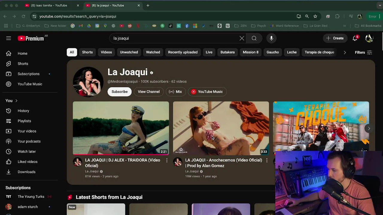
Task: Start voice search with microphone icon
Action: click(271, 38)
